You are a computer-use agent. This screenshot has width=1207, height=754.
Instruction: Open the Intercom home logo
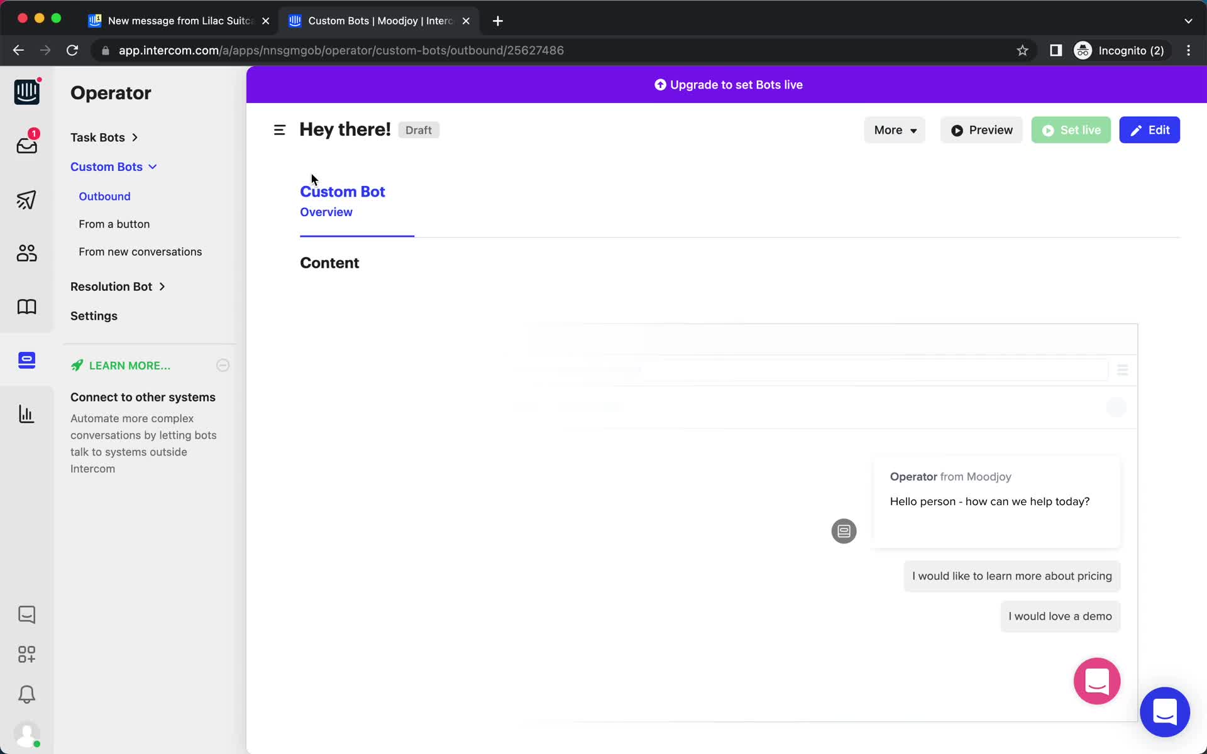point(26,92)
